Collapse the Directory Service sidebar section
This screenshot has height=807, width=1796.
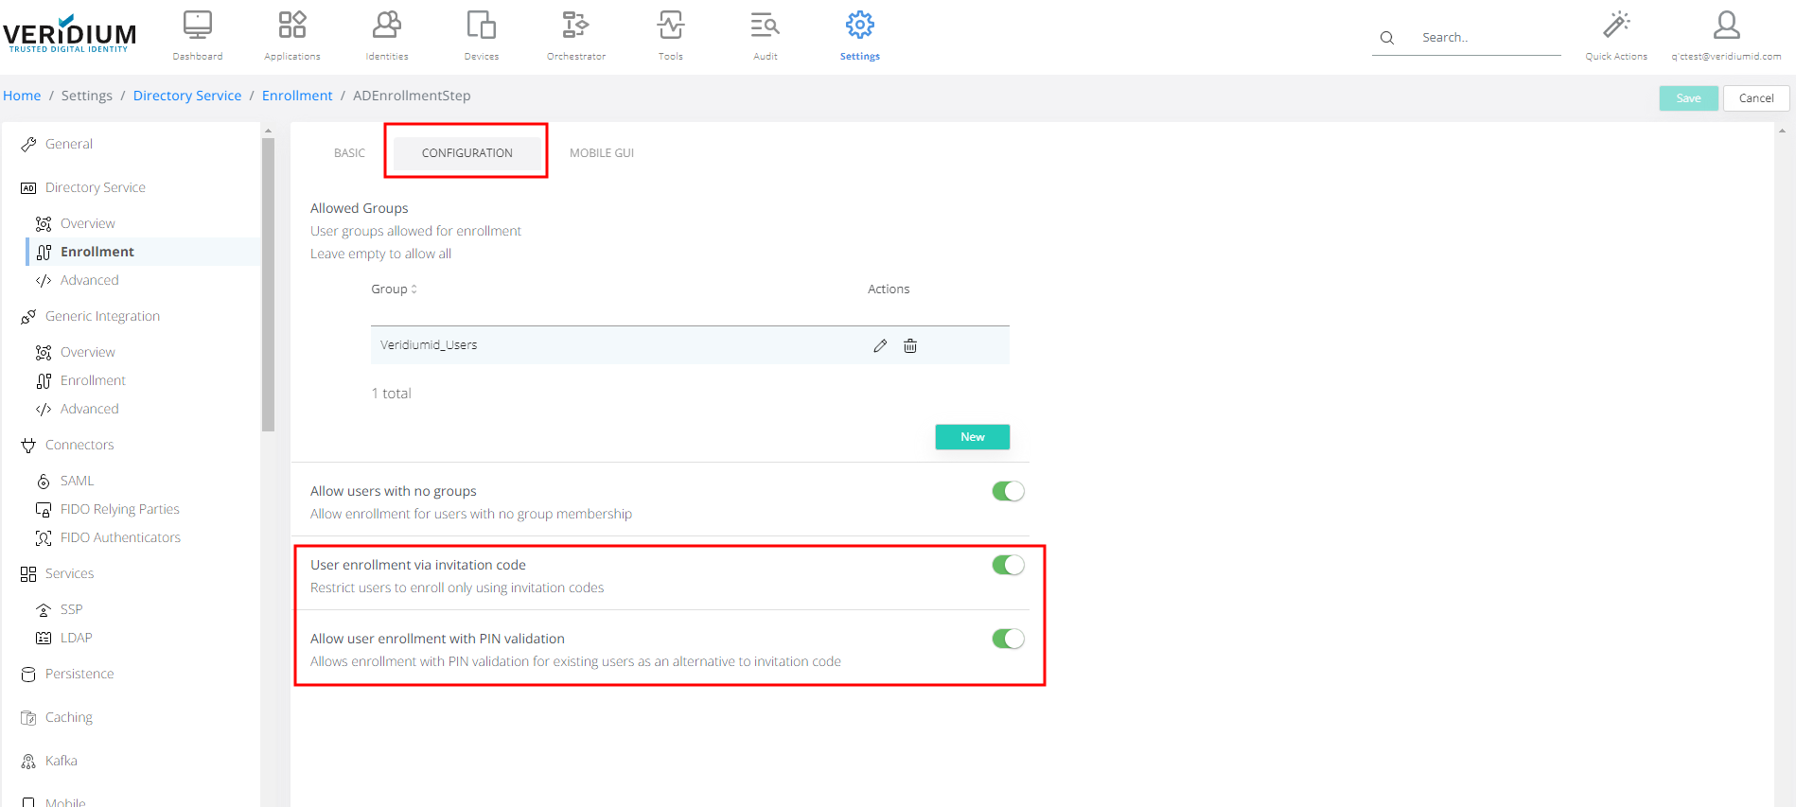pos(95,188)
